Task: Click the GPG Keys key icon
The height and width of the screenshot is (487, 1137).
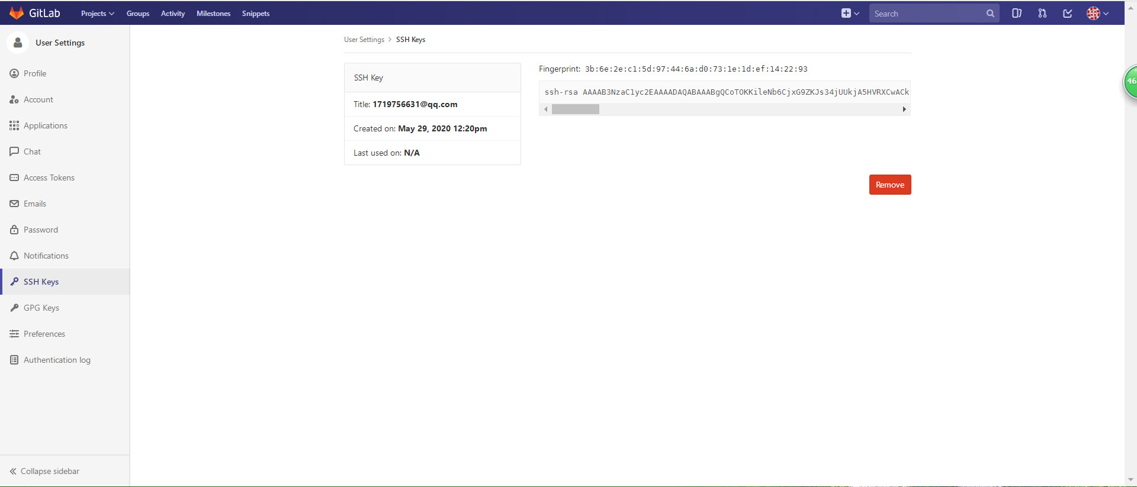Action: point(14,308)
